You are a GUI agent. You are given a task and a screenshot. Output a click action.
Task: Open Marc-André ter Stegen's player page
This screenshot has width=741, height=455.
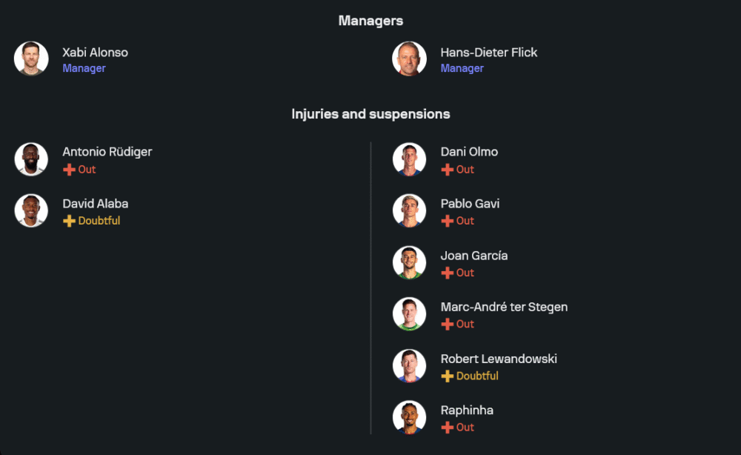pos(504,307)
